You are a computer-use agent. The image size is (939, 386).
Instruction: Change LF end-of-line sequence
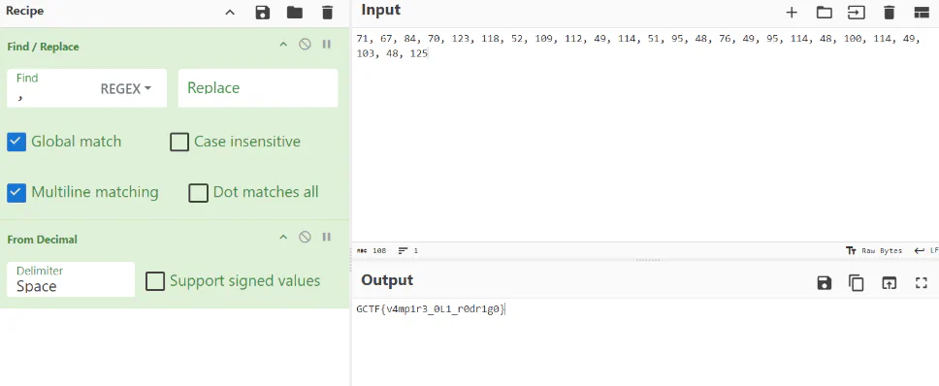pyautogui.click(x=925, y=251)
